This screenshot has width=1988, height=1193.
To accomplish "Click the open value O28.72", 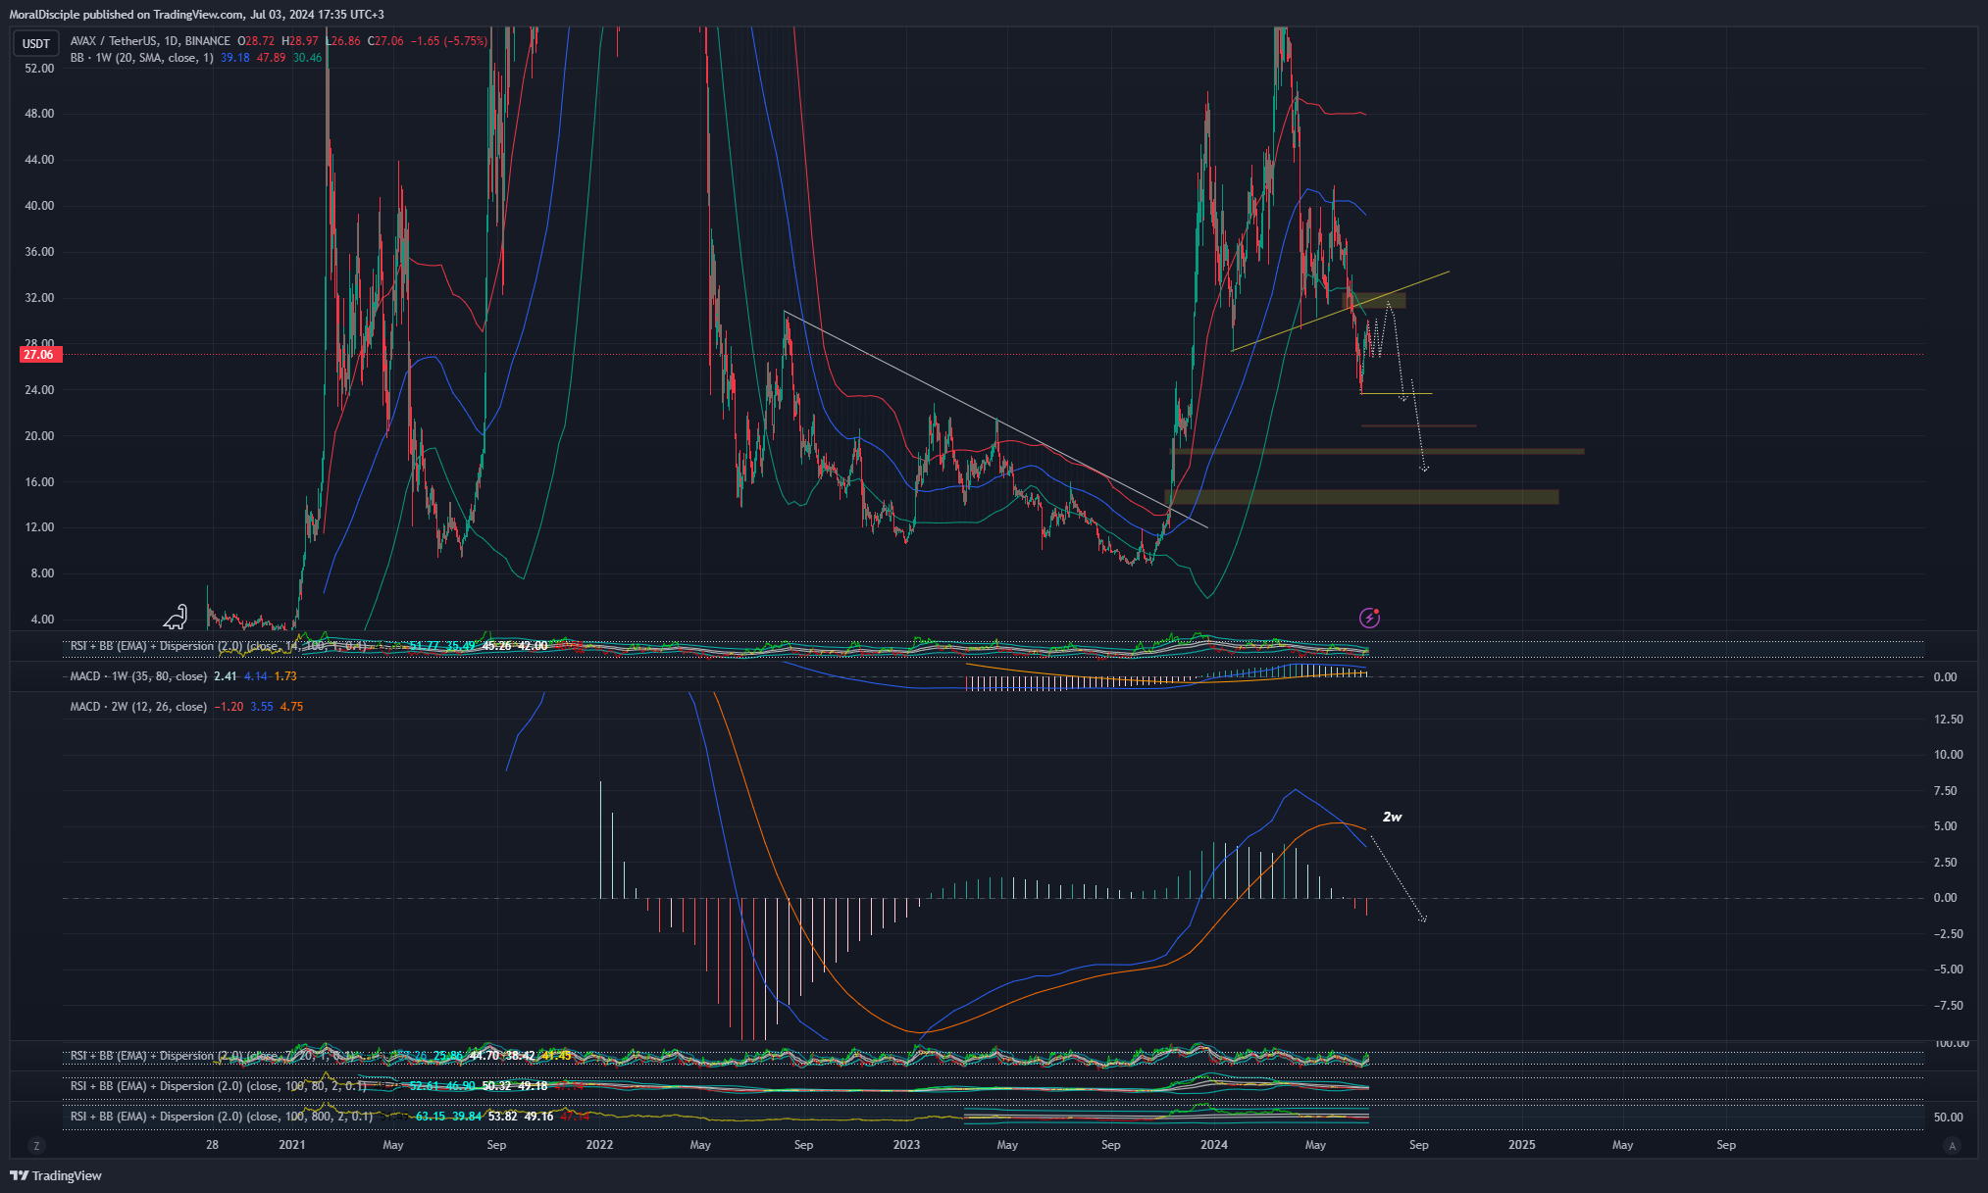I will coord(256,41).
